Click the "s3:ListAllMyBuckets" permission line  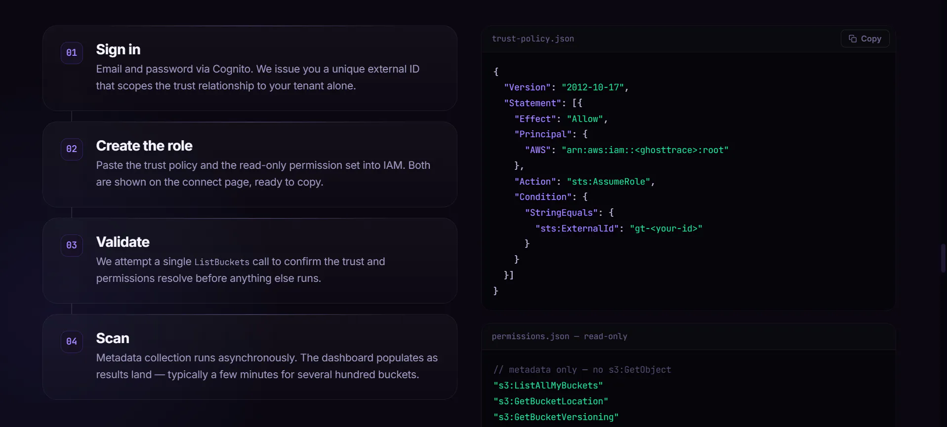pos(548,386)
